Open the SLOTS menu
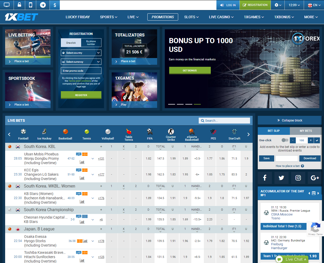 tap(192, 17)
